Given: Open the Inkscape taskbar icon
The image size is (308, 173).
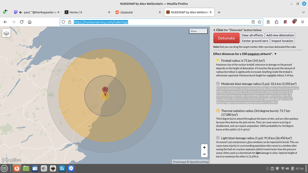Looking at the screenshot, I should click(x=53, y=169).
